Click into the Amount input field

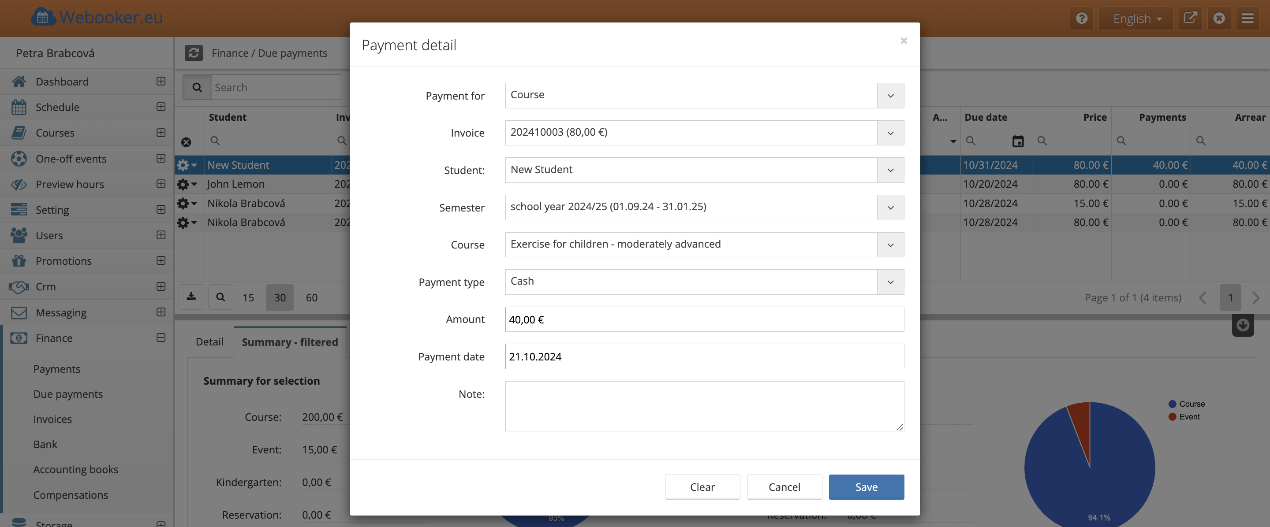click(704, 319)
